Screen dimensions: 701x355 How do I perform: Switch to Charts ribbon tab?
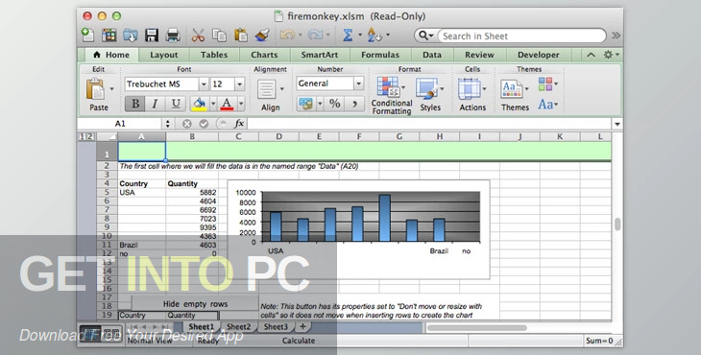pos(264,55)
